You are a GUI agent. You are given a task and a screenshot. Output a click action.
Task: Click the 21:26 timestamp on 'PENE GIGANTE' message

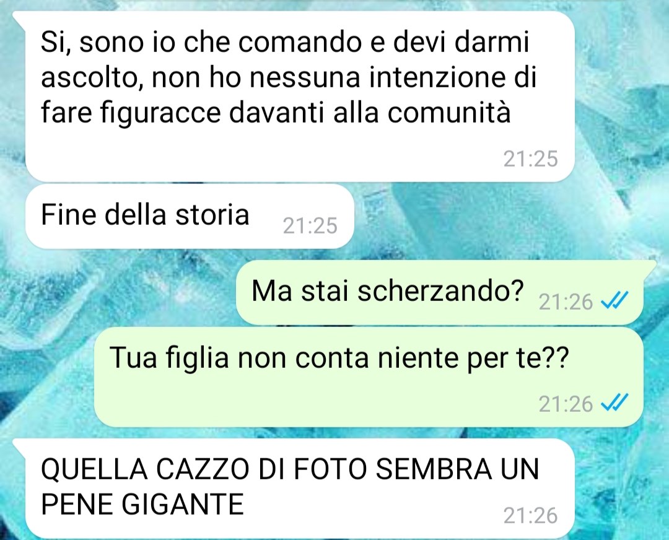530,515
